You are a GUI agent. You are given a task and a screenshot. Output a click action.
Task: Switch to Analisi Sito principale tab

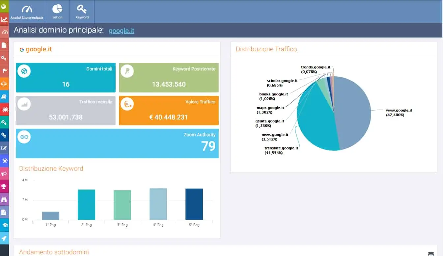(27, 12)
